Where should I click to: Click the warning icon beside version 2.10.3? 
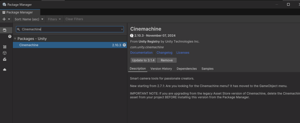[x=132, y=36]
